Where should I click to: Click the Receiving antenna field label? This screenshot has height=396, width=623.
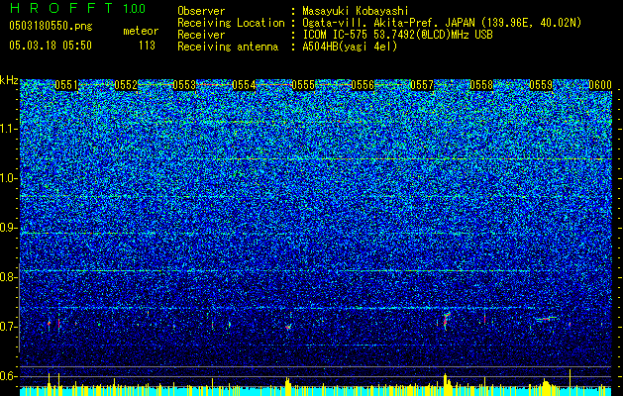[228, 47]
